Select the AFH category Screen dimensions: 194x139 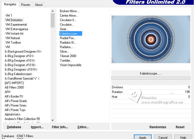pyautogui.click(x=7, y=92)
